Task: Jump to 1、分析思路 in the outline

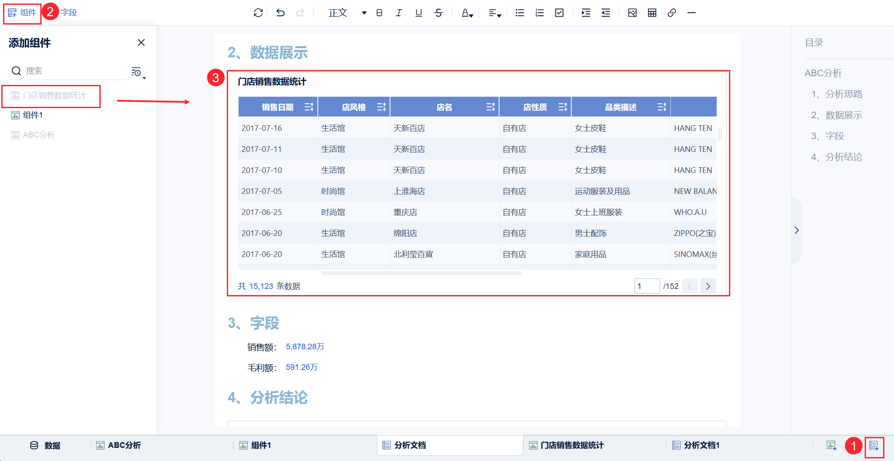Action: [837, 94]
